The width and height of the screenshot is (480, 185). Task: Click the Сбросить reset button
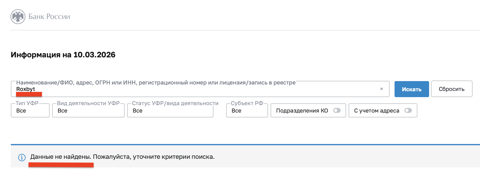tap(452, 89)
